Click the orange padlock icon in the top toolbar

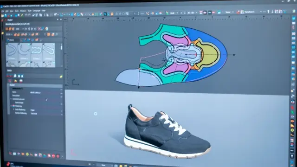click(112, 14)
